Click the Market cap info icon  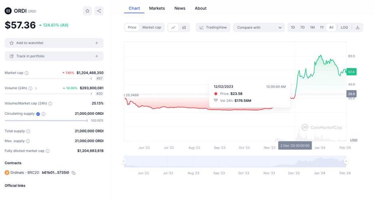[27, 73]
